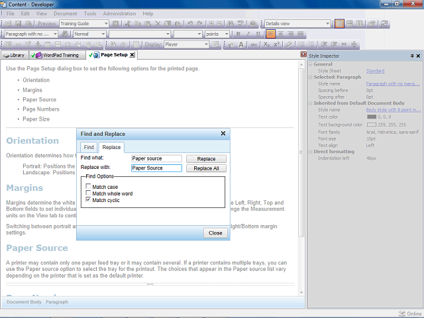Click the Replace All button
Screen dimensions: 424x318
[x=206, y=168]
